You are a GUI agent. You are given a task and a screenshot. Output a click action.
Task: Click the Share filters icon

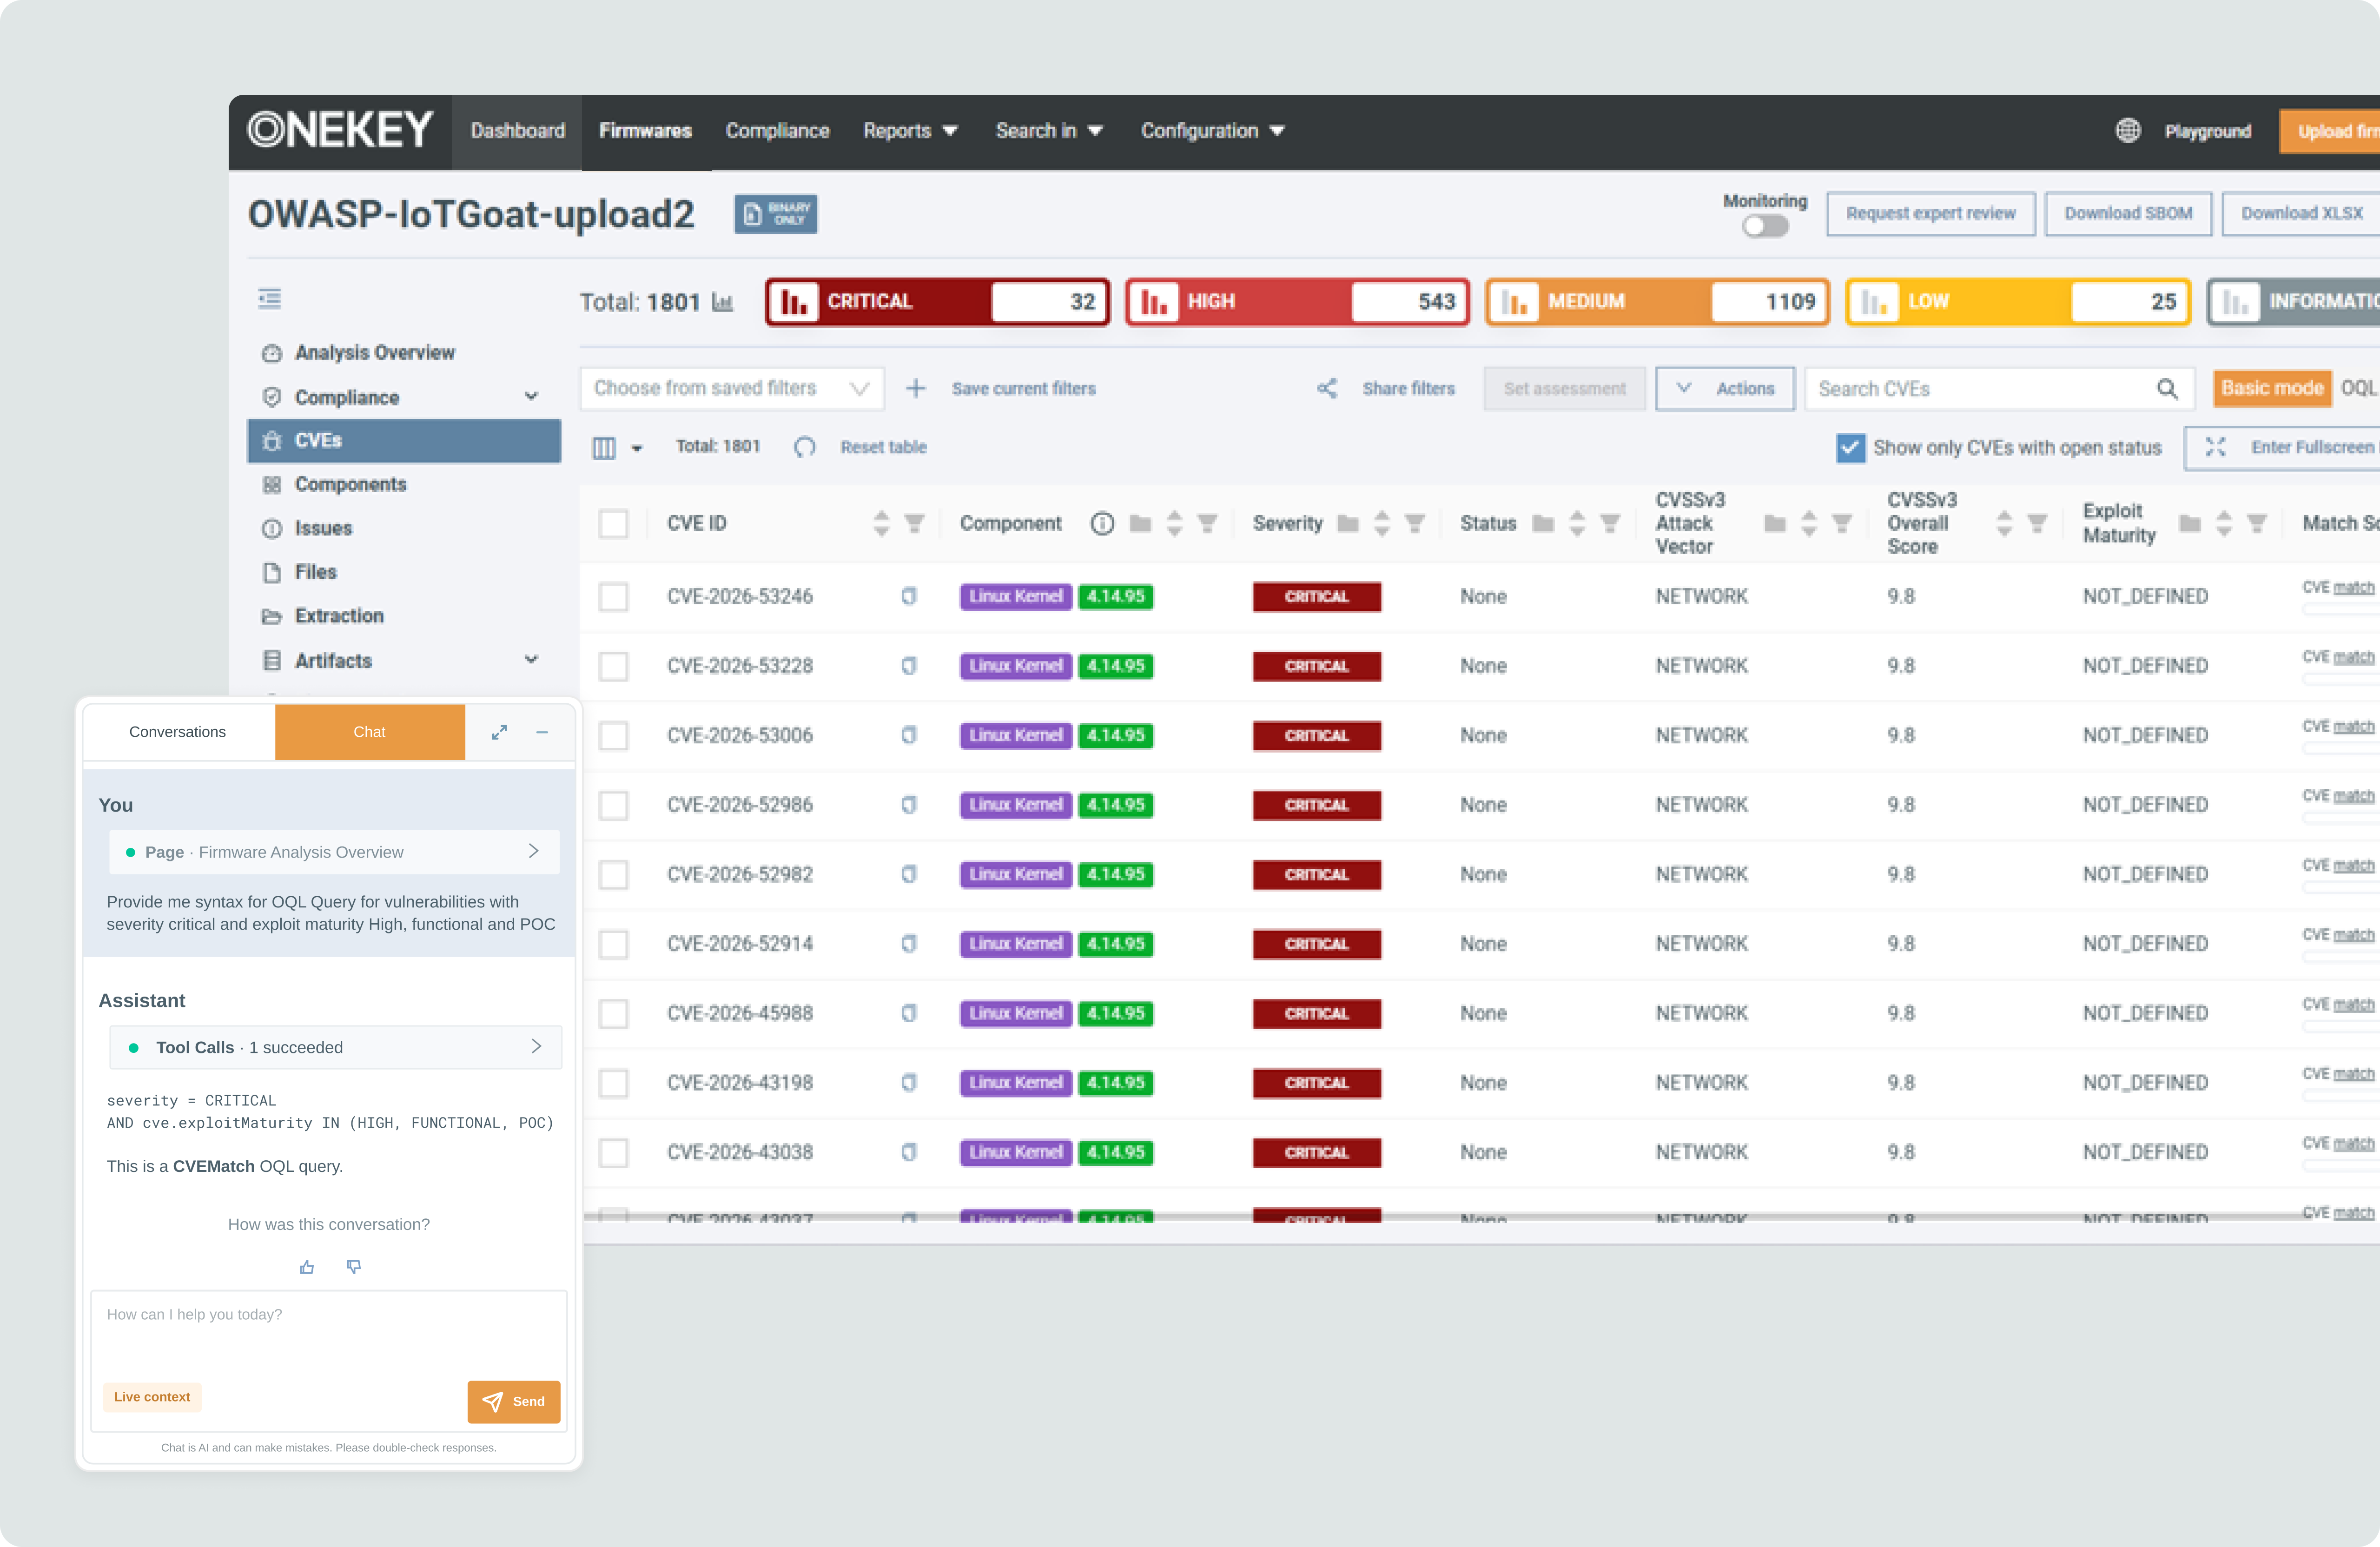click(1326, 388)
